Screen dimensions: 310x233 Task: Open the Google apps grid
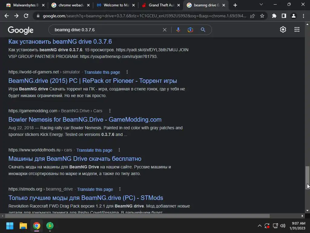click(x=297, y=29)
